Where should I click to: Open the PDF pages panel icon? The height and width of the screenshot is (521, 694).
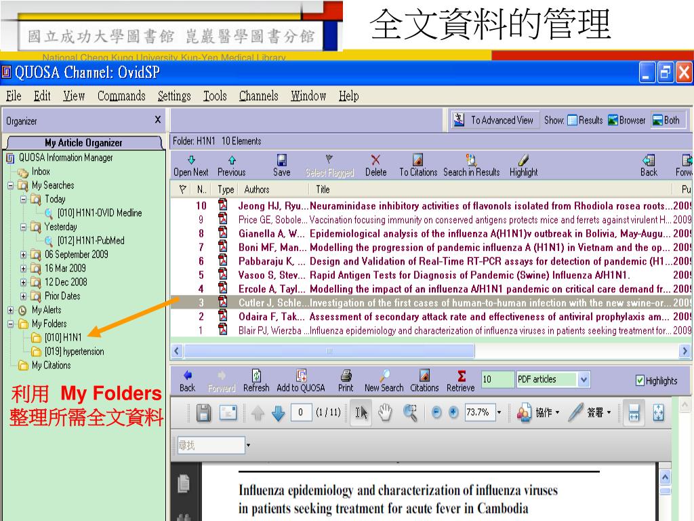183,483
